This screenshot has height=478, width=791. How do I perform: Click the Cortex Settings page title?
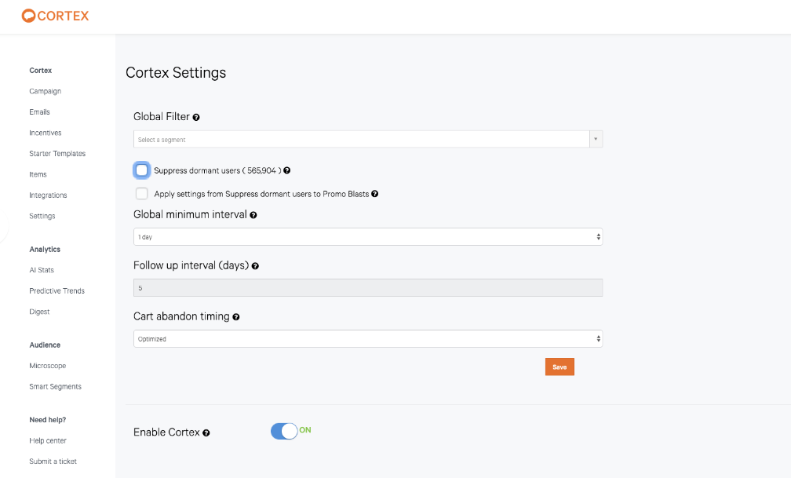(x=176, y=73)
